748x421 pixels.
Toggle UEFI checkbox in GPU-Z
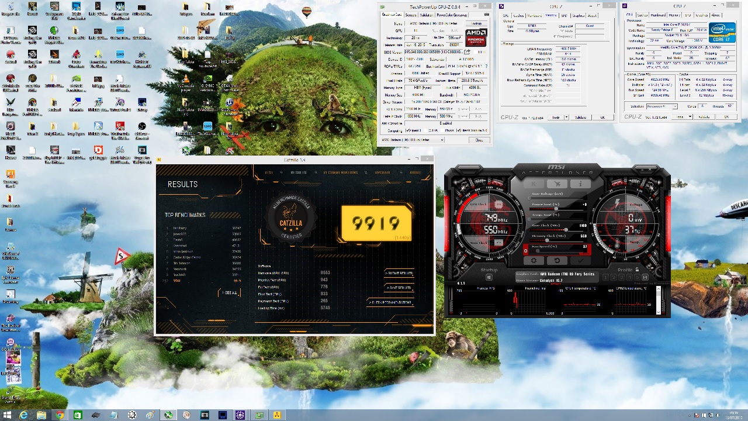(x=476, y=52)
